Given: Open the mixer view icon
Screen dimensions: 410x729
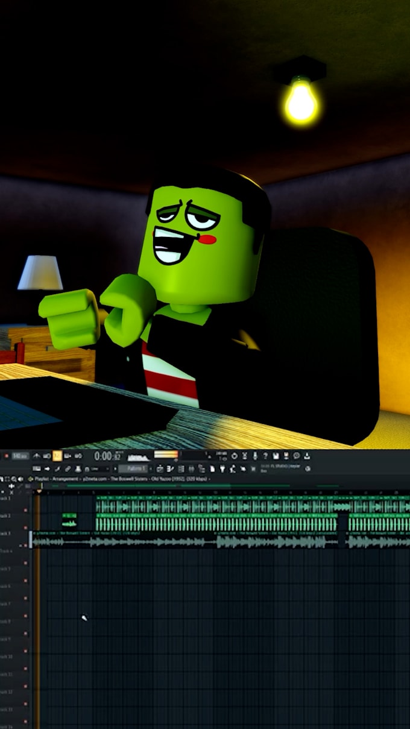Looking at the screenshot, I should pos(191,469).
